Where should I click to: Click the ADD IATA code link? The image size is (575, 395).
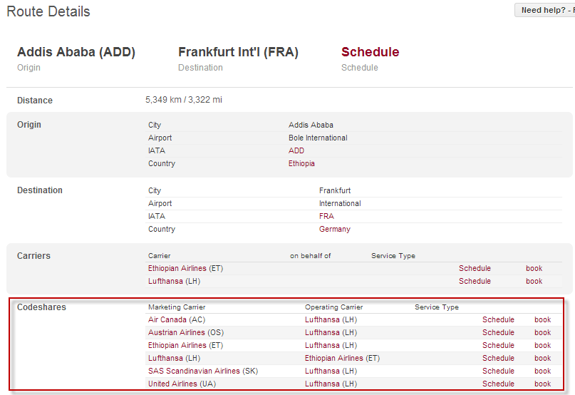(x=296, y=150)
